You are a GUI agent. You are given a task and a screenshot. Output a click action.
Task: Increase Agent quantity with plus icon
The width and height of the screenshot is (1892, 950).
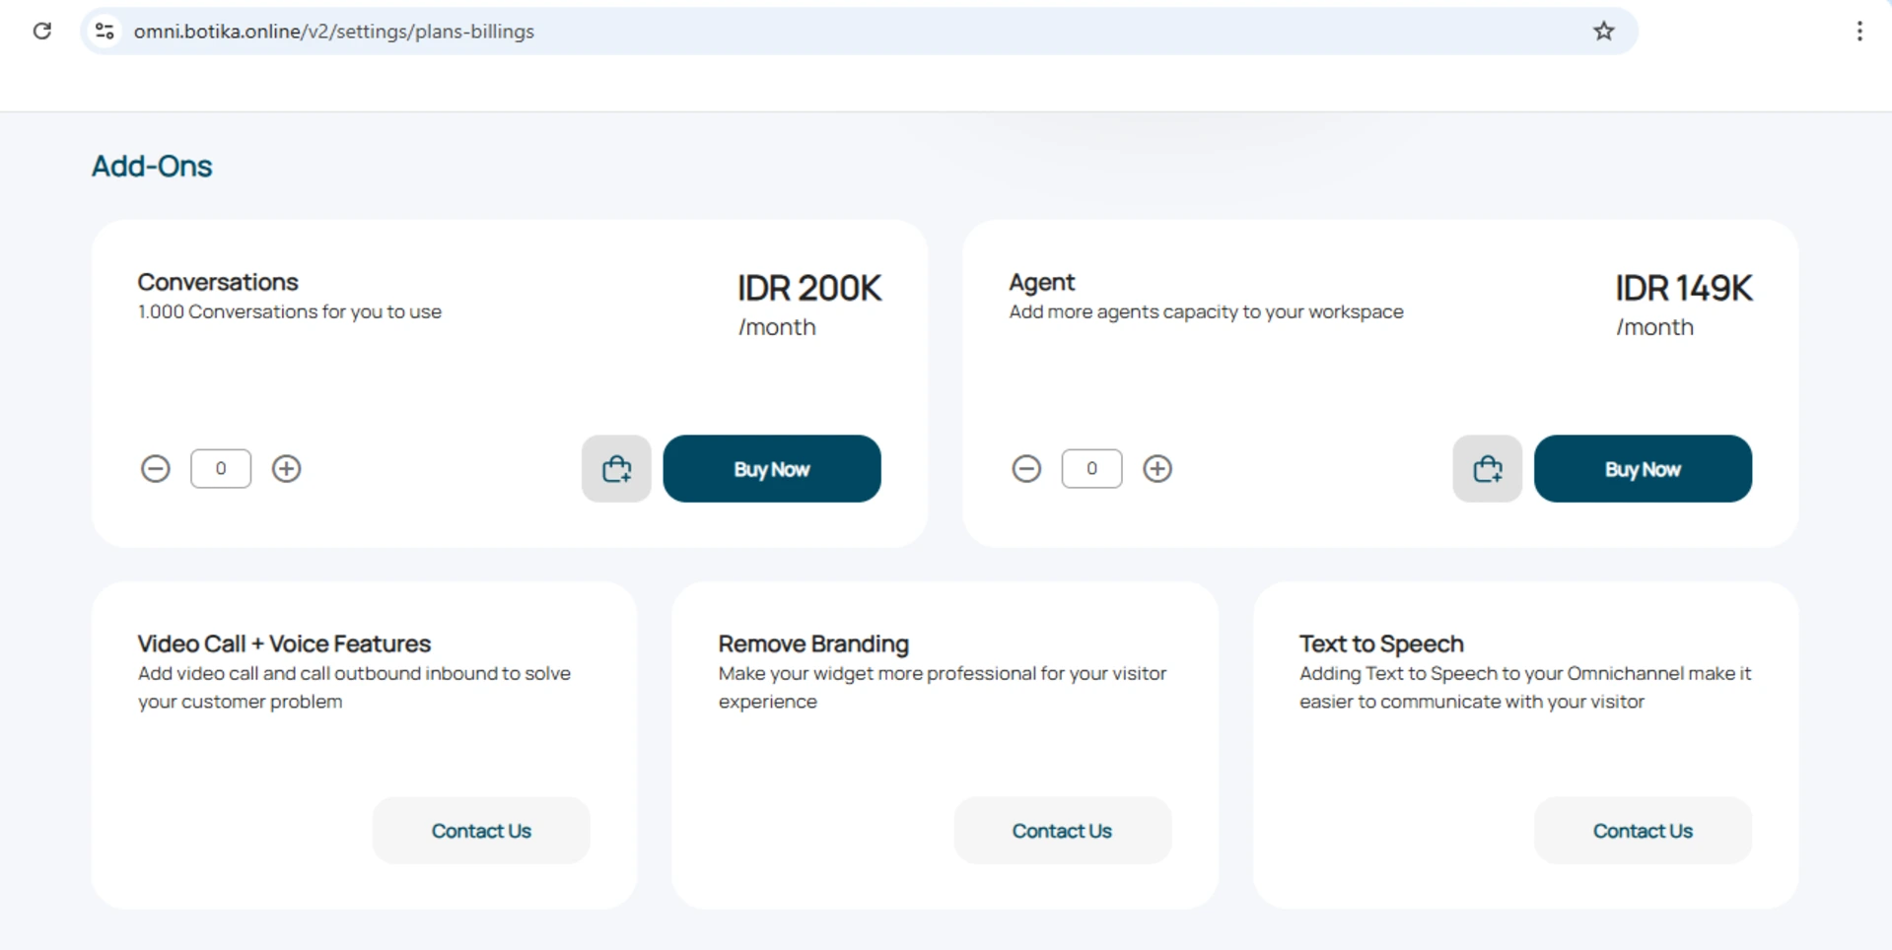1157,469
